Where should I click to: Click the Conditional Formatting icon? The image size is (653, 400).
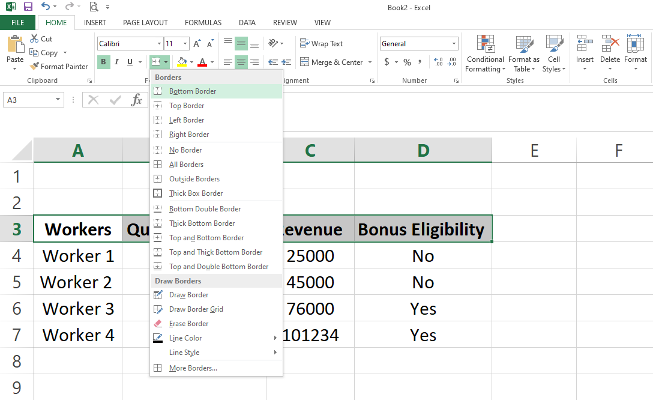(485, 44)
